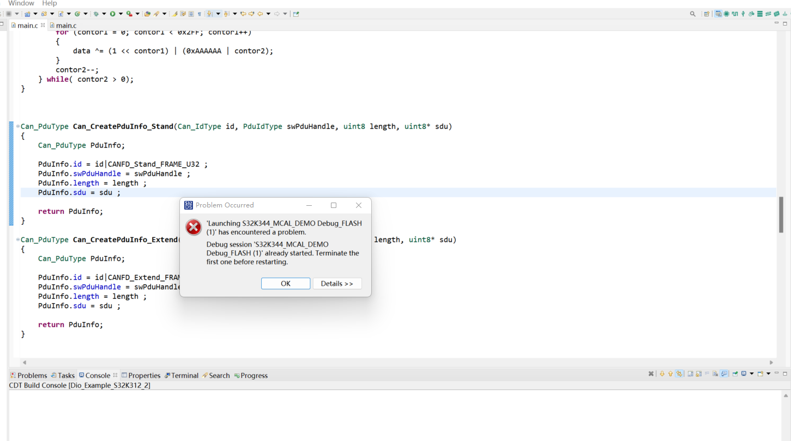Viewport: 791px width, 441px height.
Task: Open the Window menu
Action: 21,3
